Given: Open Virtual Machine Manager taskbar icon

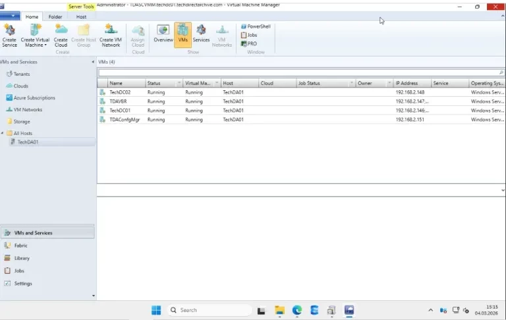Looking at the screenshot, I should click(x=349, y=310).
